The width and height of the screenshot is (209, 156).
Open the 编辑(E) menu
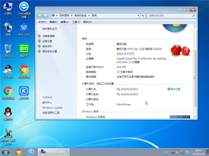coord(53,22)
